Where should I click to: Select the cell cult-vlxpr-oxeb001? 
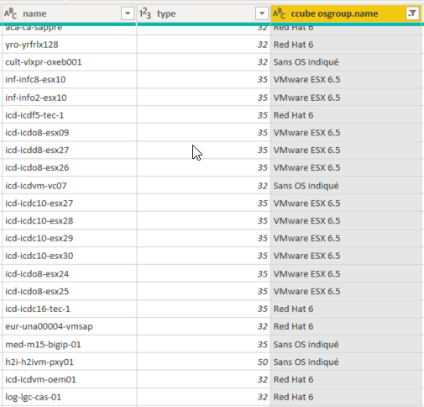click(69, 62)
